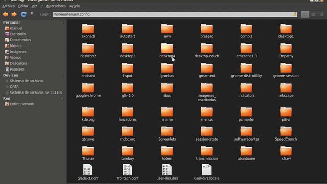Open the brasero folder
The image size is (327, 184).
coord(206,31)
